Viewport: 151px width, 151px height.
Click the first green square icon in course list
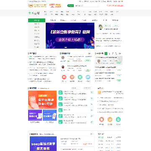(x=60, y=93)
